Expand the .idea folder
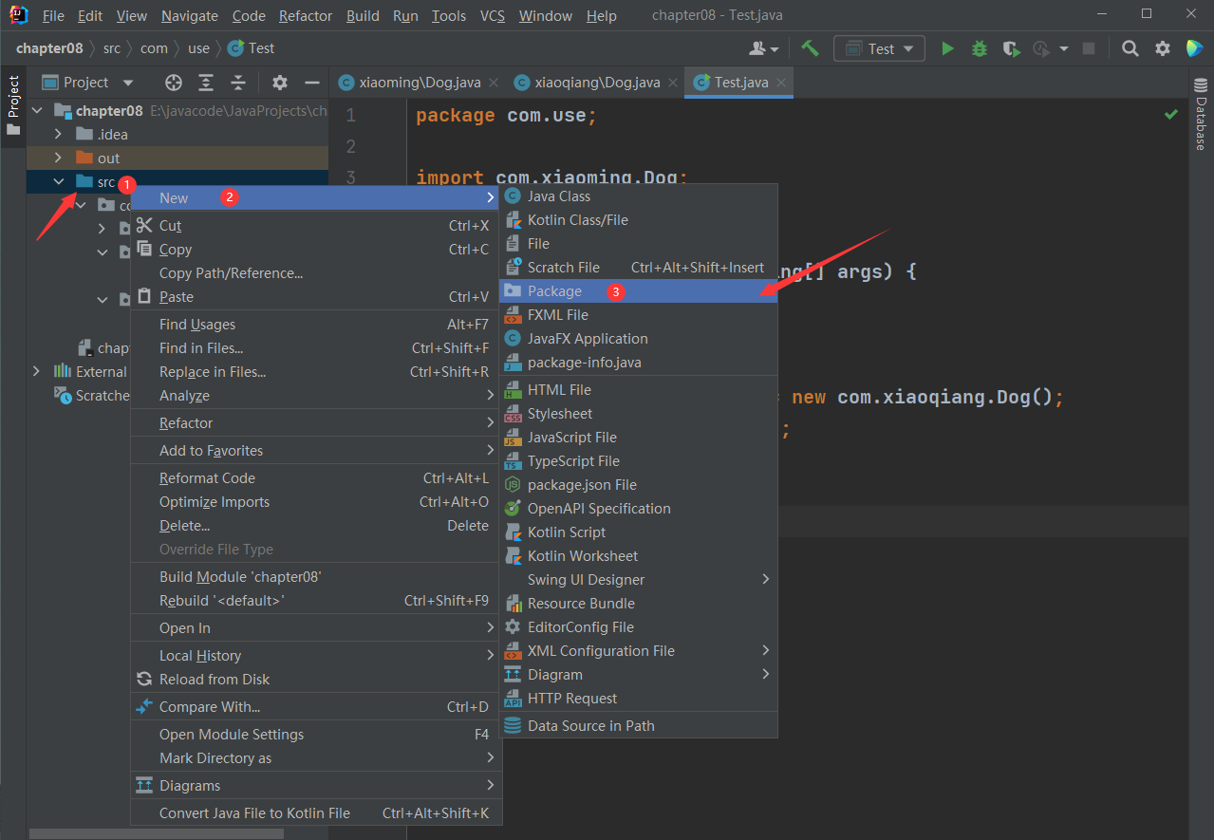1214x840 pixels. point(58,134)
